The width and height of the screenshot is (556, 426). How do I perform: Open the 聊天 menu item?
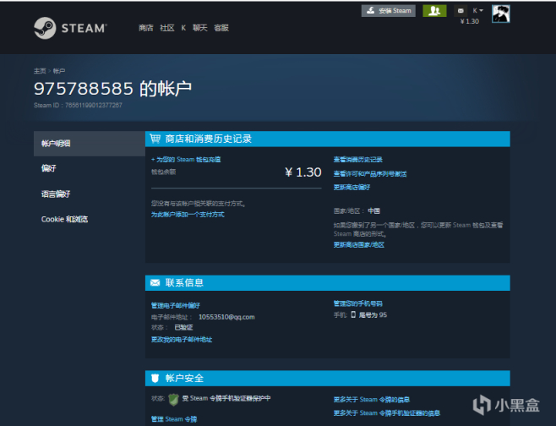[x=200, y=28]
